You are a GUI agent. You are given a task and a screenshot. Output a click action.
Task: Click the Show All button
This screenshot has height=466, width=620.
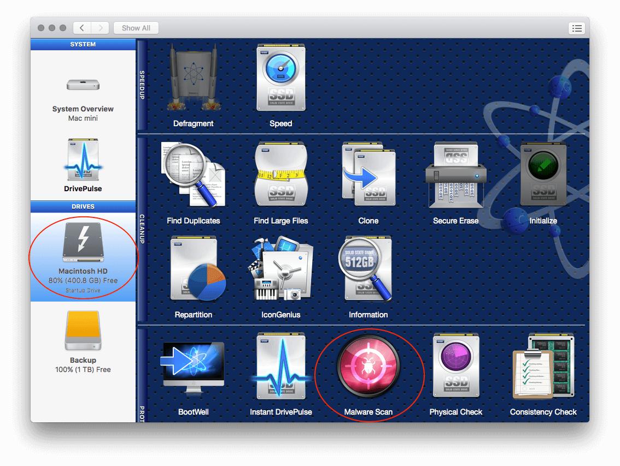[x=136, y=28]
